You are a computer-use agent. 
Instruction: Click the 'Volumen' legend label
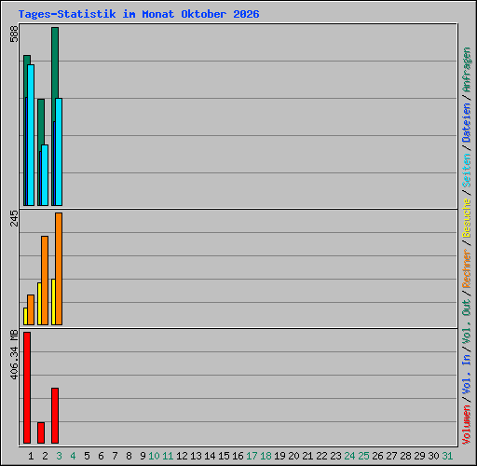pos(467,424)
